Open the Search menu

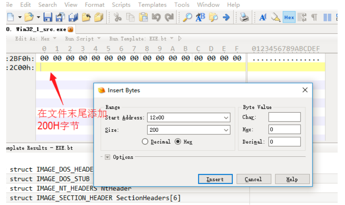point(47,5)
